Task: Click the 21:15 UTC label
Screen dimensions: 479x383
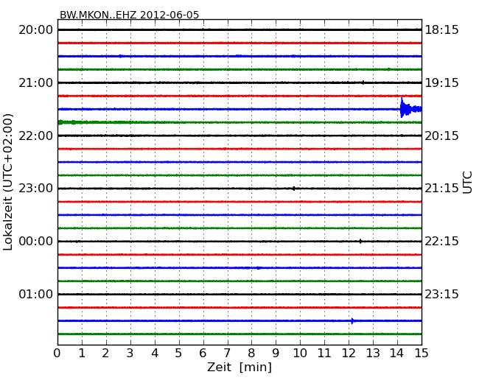Action: 441,188
